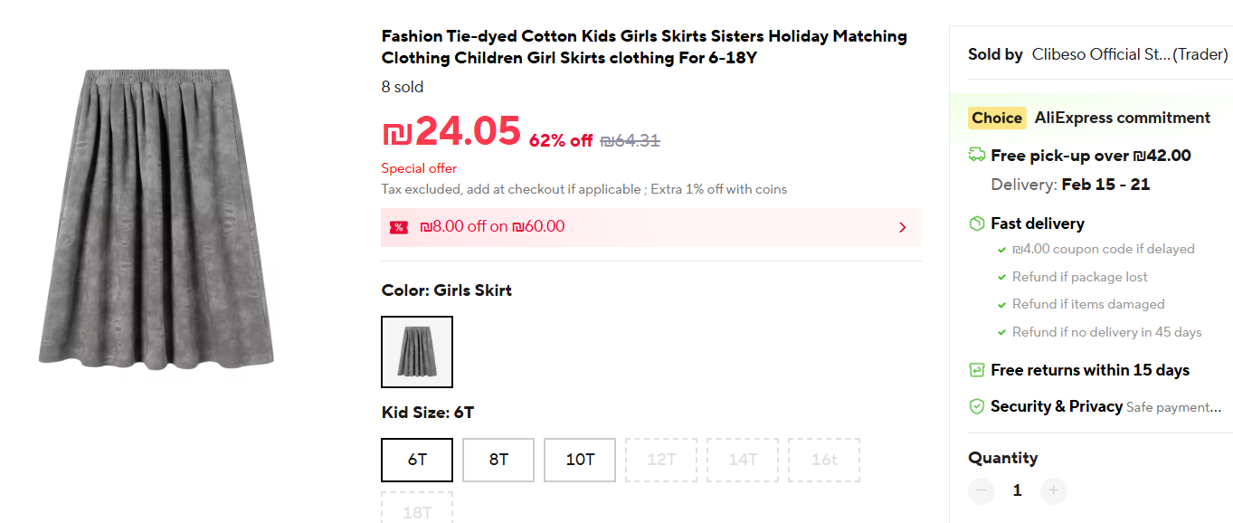Expand the ₪8.00 off coupon arrow

902,227
